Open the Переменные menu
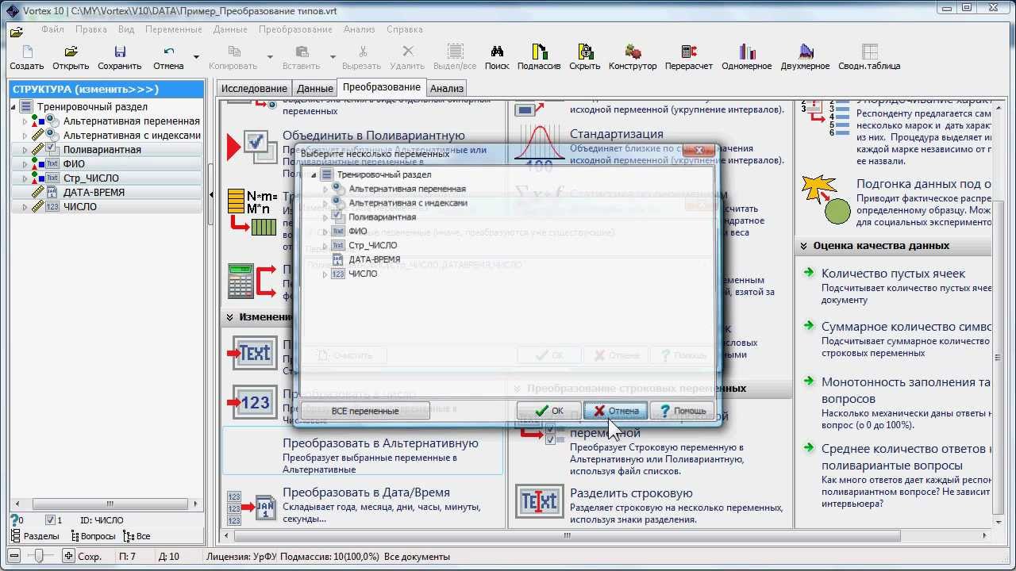 174,29
